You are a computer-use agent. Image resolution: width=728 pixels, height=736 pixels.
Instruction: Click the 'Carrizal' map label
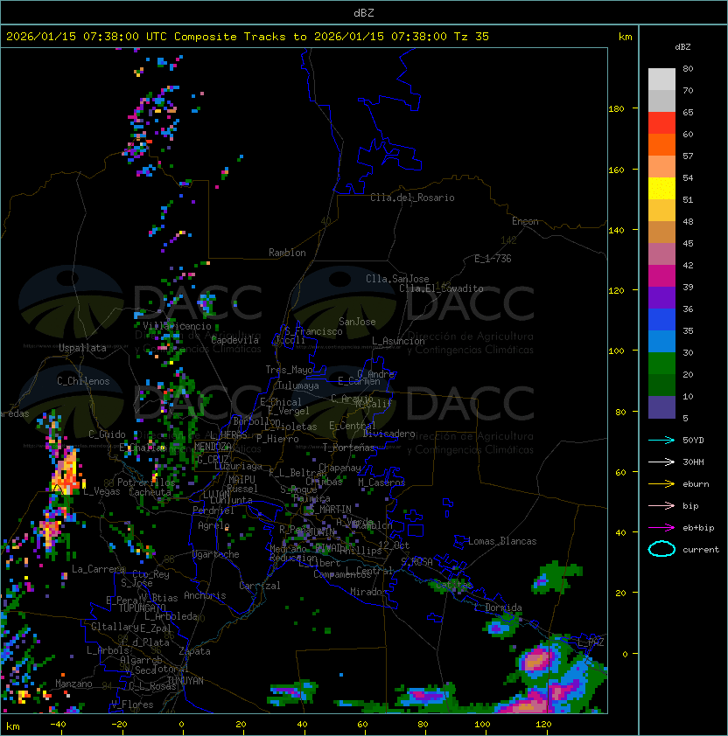260,586
